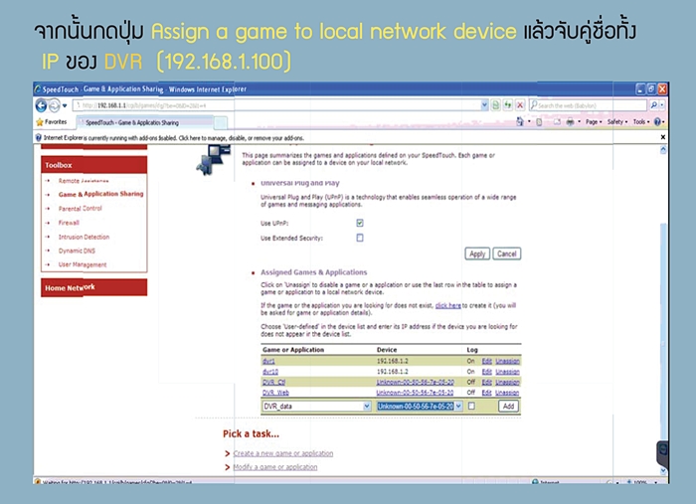Open the DVR_data game or application dropdown

pos(366,407)
